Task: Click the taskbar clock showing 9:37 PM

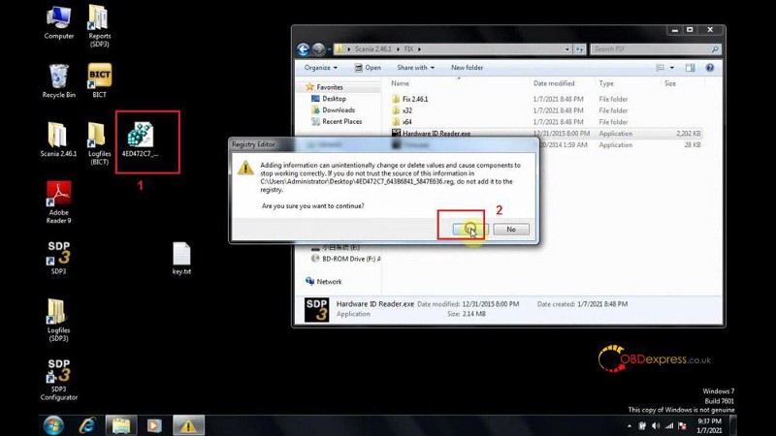Action: 709,425
